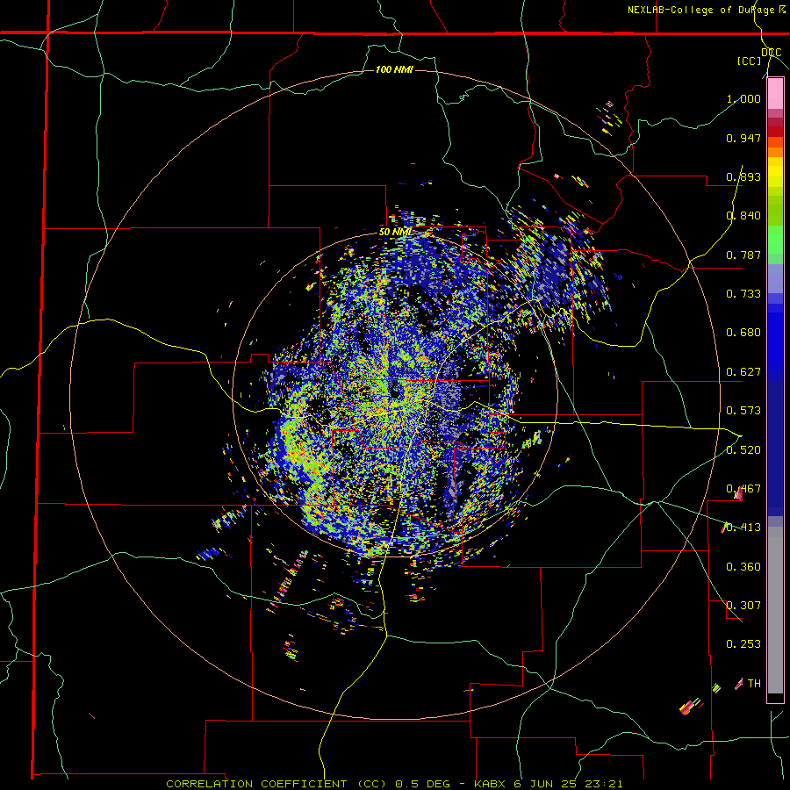Select the 100 NMI range ring label
790x790 pixels.
[394, 69]
